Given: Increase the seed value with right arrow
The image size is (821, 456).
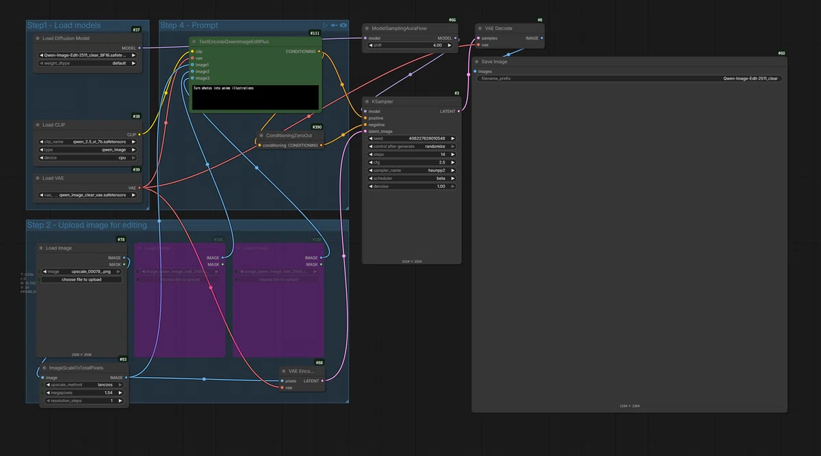Looking at the screenshot, I should 452,138.
